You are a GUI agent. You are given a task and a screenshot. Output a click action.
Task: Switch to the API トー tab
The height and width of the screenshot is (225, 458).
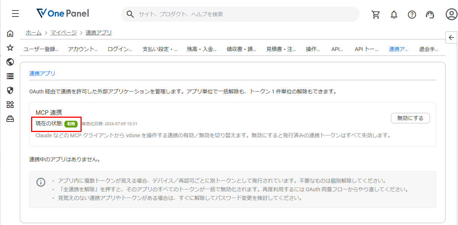[x=366, y=49]
